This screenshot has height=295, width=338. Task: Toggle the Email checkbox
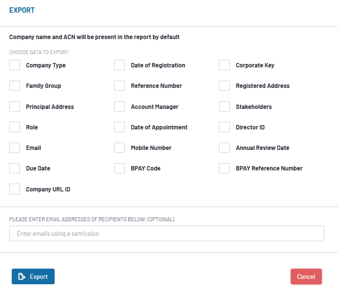pos(15,147)
